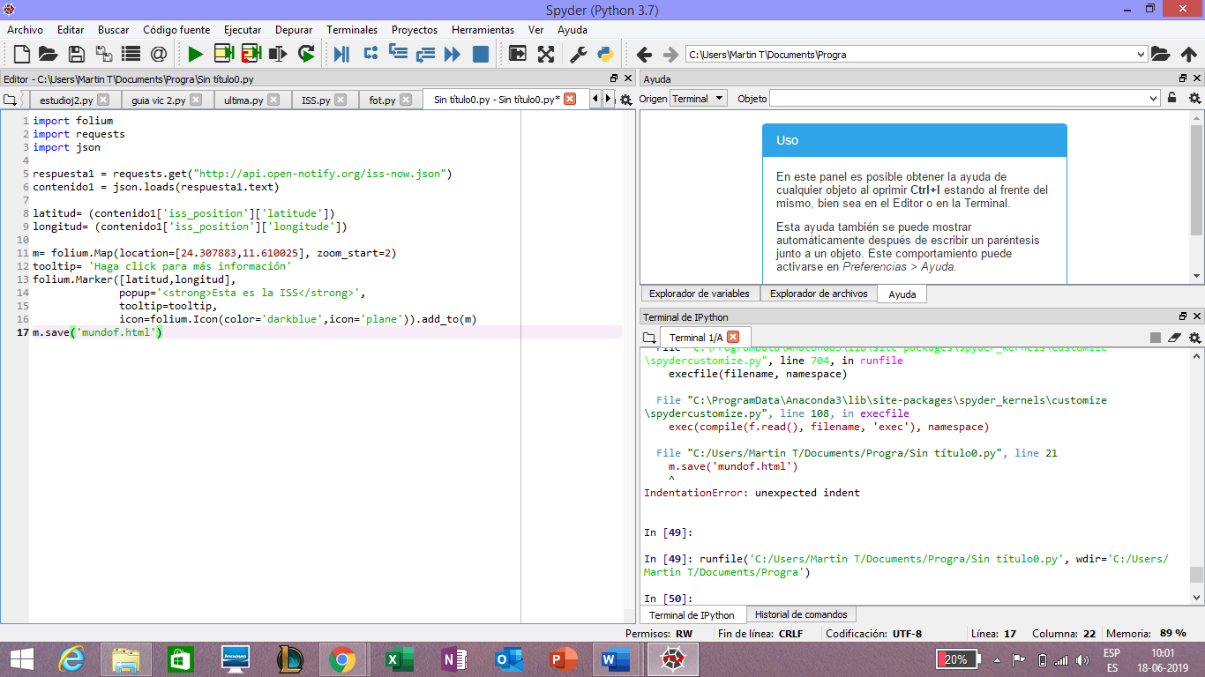Go up to parent directory arrow

pyautogui.click(x=1188, y=54)
